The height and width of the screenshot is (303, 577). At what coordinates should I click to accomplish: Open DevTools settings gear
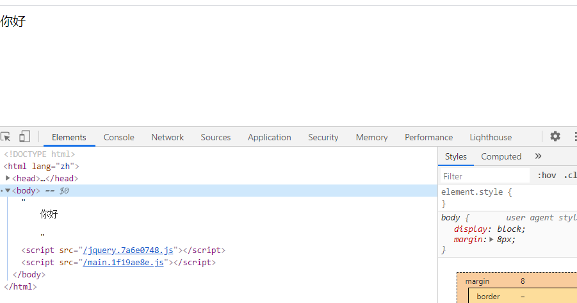555,136
